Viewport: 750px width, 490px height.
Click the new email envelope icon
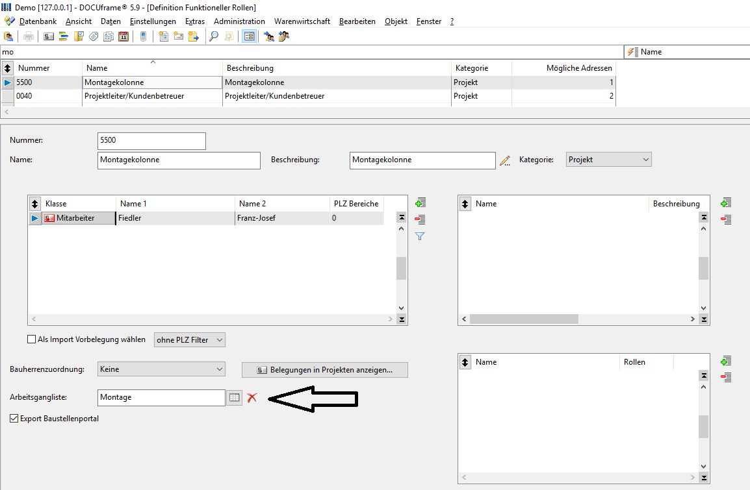coord(179,36)
